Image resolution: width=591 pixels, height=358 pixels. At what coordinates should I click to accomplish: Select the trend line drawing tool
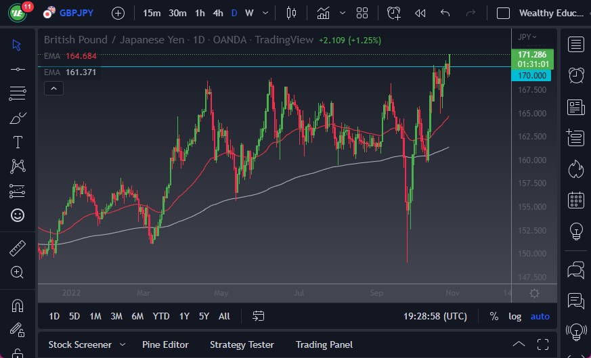click(18, 69)
